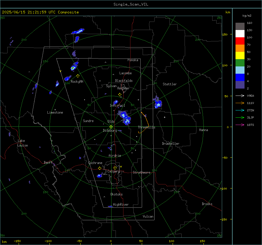Select the yellow diamond marker above Calgary
Image resolution: width=262 pixels, height=245 pixels.
[115, 168]
